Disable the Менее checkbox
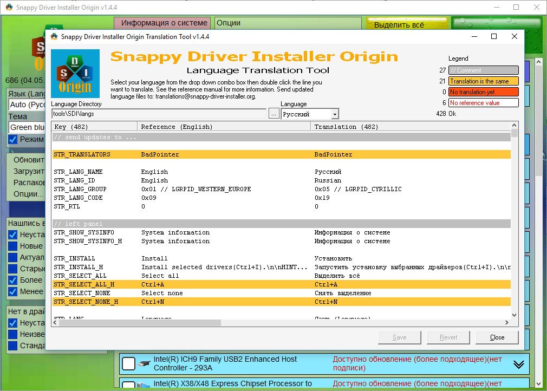Screen dimensions: 547x391 click(x=13, y=291)
